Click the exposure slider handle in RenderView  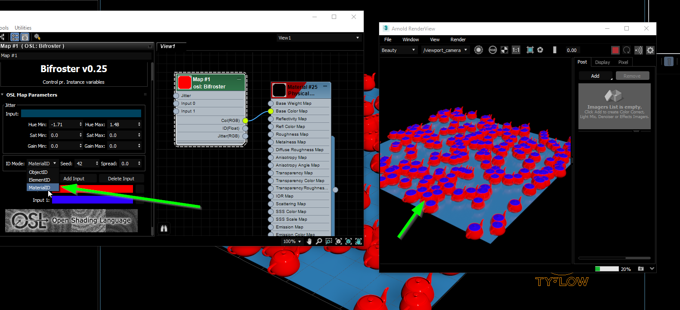click(555, 50)
